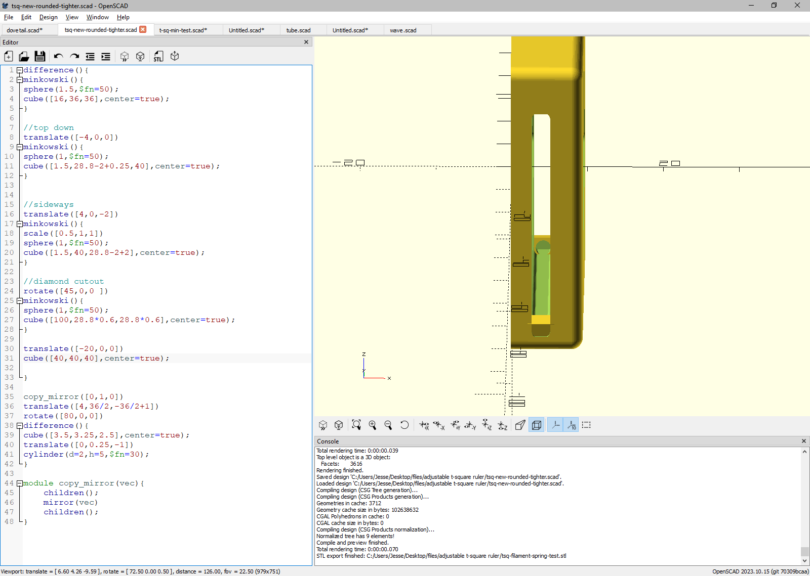
Task: Click the Indent code icon
Action: tap(106, 56)
